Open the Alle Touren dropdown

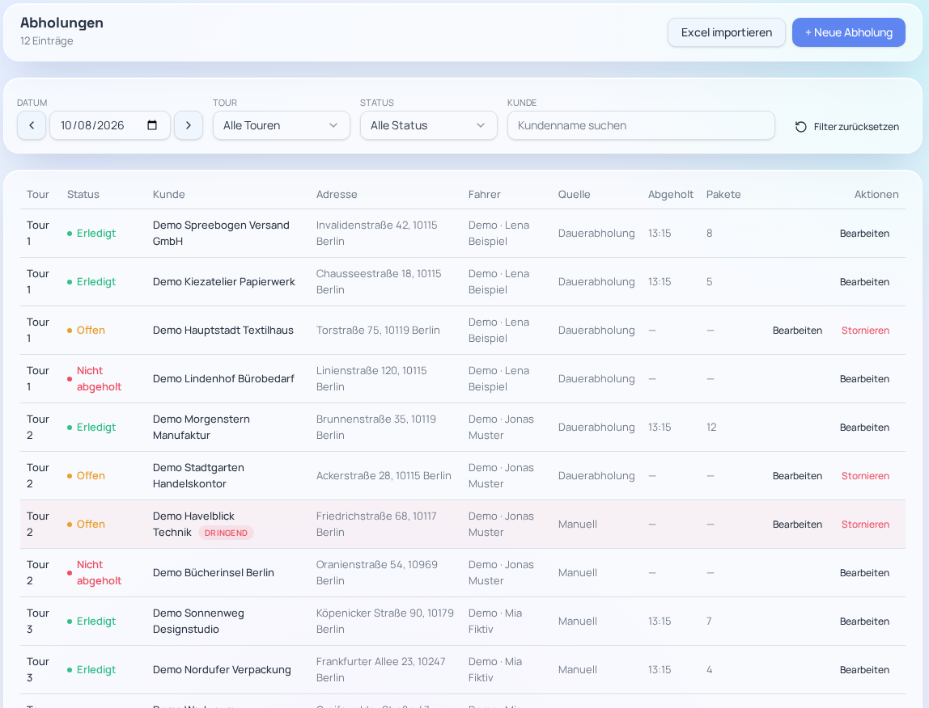point(282,125)
